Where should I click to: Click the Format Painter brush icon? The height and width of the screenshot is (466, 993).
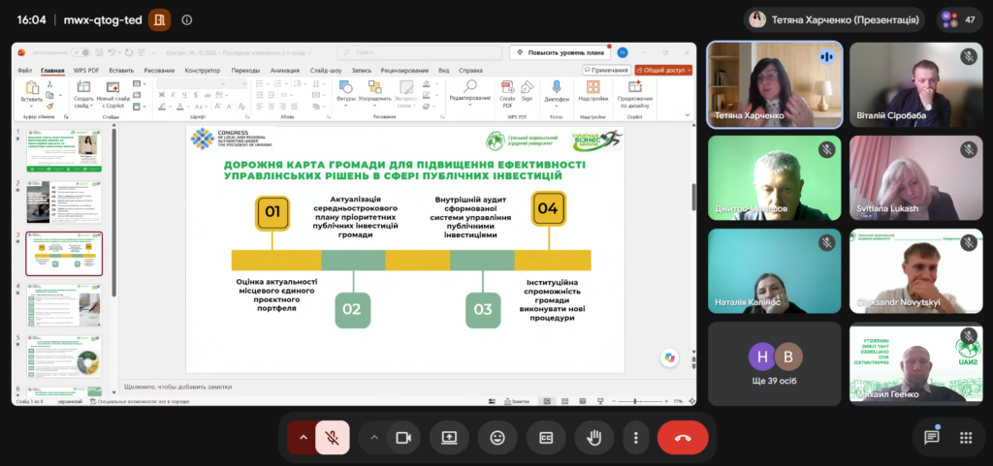(x=49, y=107)
